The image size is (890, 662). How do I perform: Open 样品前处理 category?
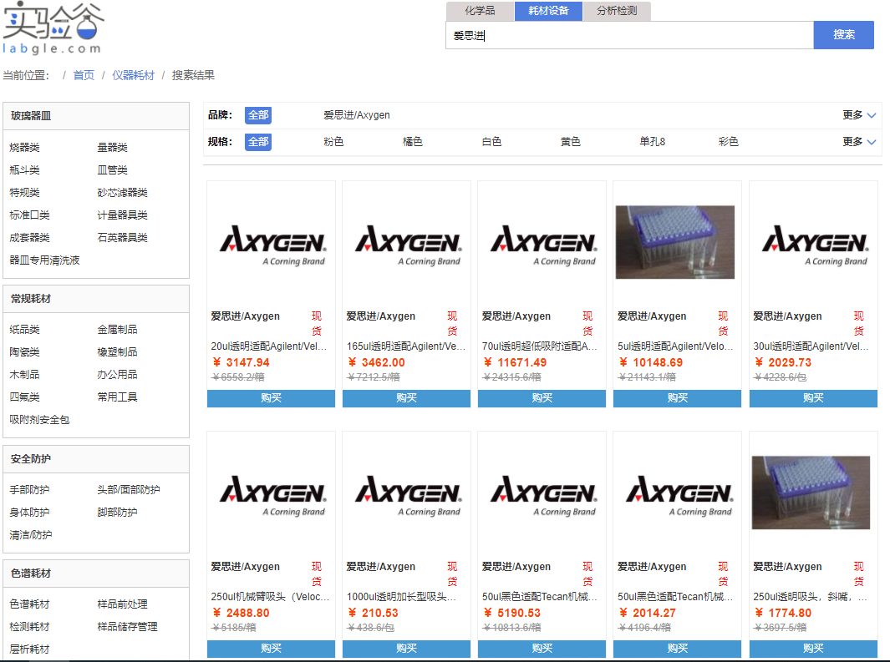[x=123, y=604]
